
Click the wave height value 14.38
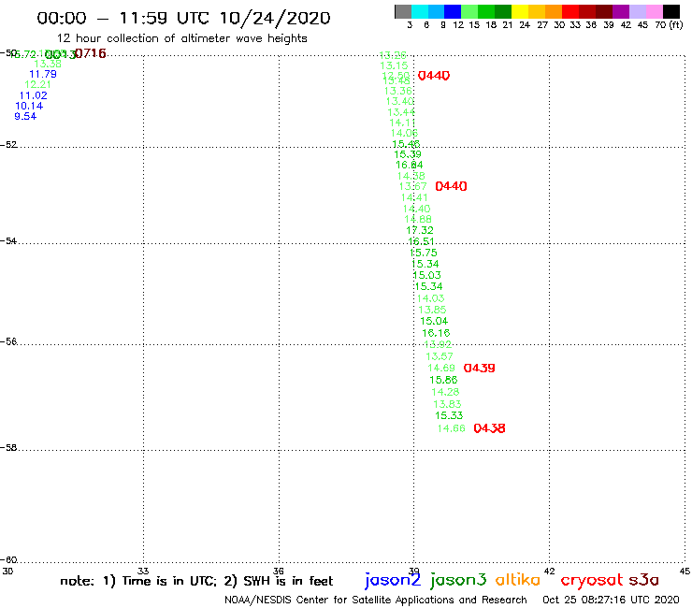pos(411,176)
